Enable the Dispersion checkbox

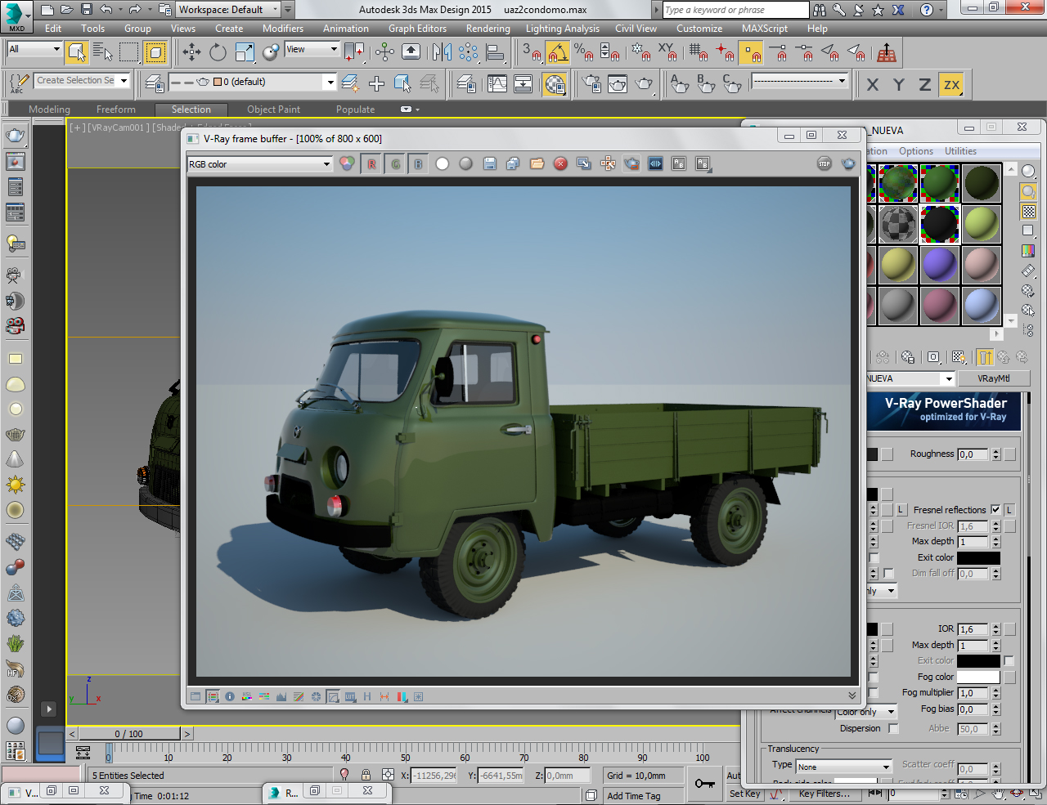pos(893,729)
